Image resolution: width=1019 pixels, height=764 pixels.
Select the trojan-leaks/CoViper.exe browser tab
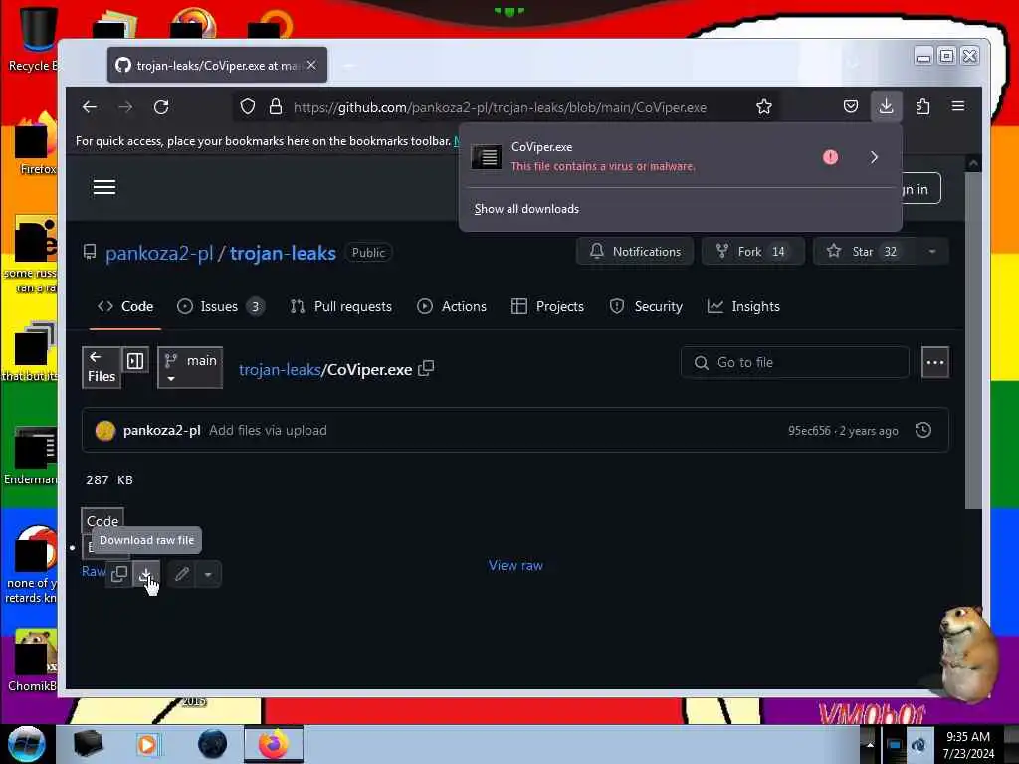(217, 65)
